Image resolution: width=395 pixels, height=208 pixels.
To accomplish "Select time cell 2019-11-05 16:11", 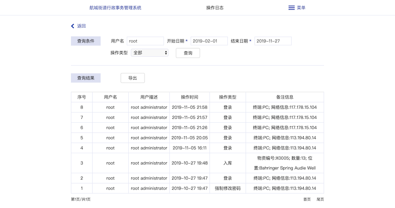I will coord(190,148).
